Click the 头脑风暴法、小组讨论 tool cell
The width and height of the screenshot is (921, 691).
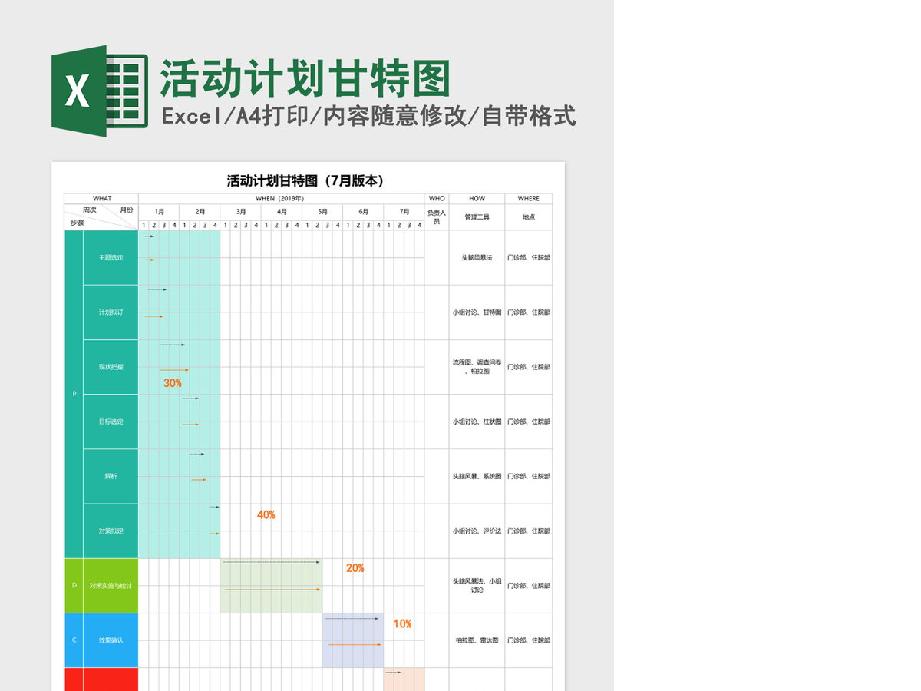[x=477, y=586]
